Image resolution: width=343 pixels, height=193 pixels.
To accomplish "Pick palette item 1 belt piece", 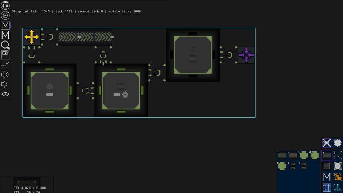I will click(x=282, y=155).
